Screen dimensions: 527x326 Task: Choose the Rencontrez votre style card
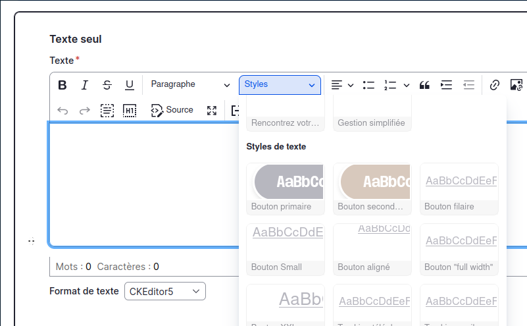[x=286, y=113]
